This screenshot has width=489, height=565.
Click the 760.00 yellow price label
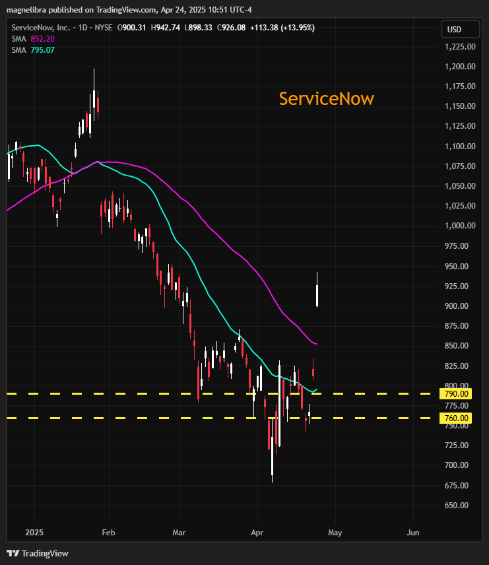pyautogui.click(x=456, y=418)
